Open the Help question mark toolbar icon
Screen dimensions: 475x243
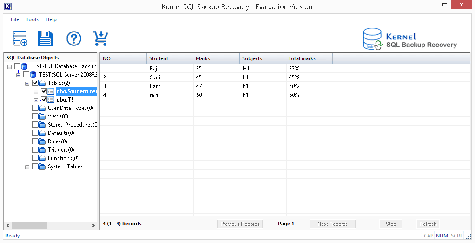74,38
